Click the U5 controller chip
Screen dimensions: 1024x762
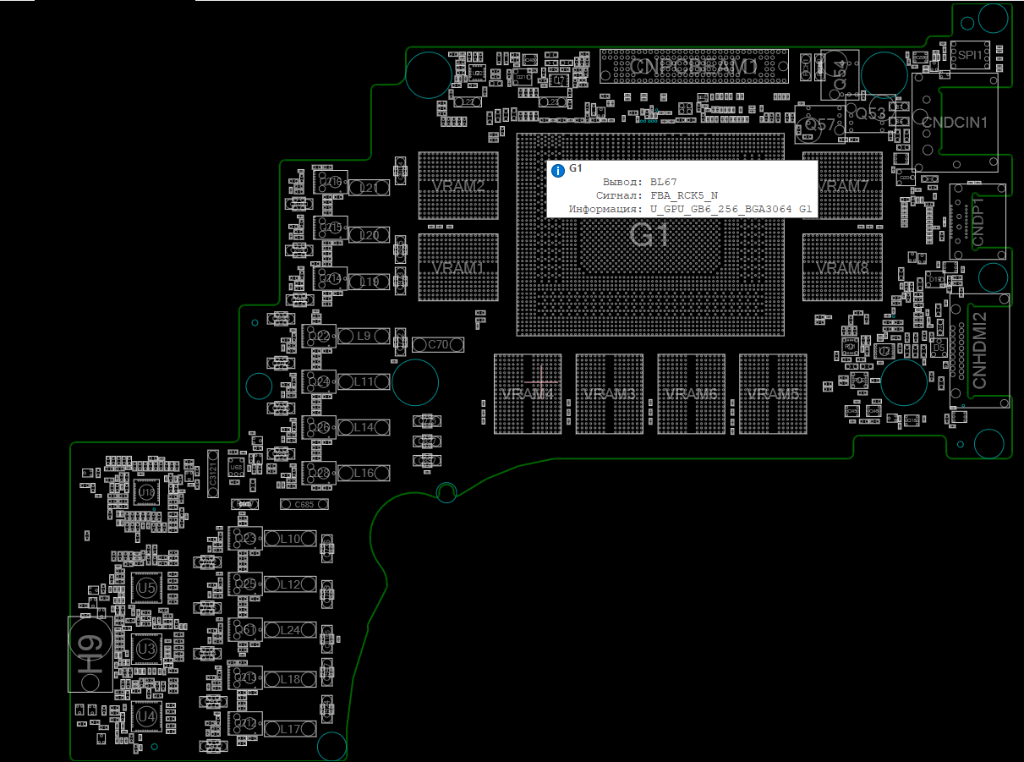[x=147, y=587]
